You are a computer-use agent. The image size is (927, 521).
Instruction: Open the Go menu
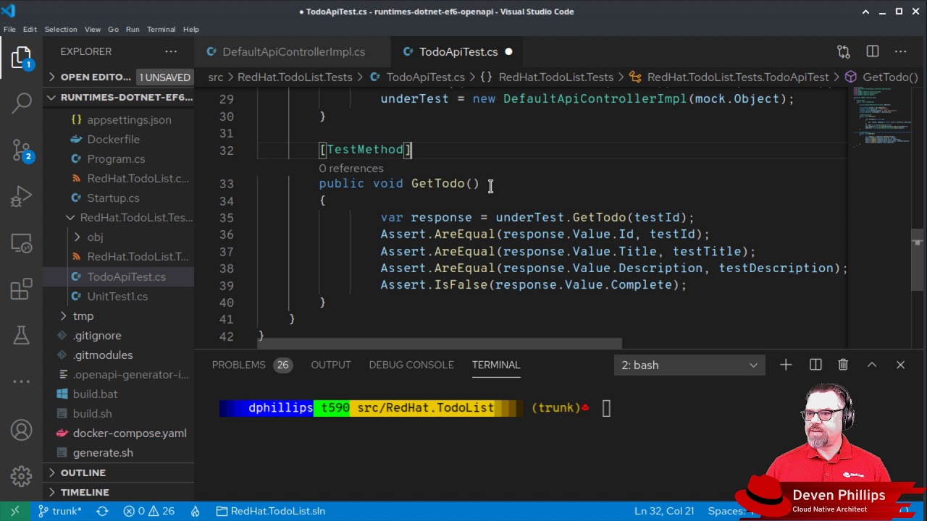[113, 29]
